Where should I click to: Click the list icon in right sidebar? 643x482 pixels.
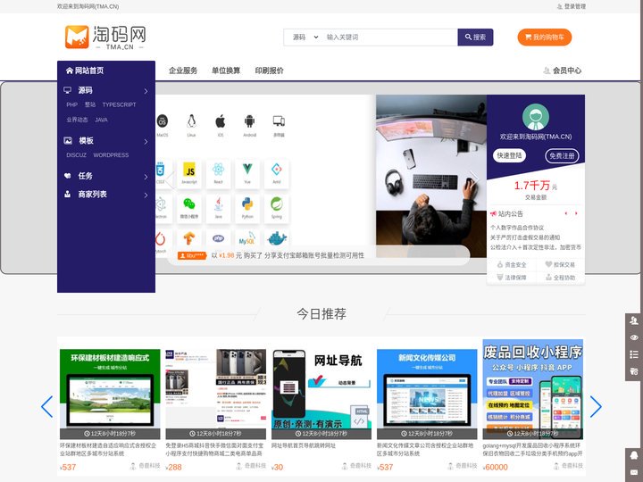(x=634, y=354)
